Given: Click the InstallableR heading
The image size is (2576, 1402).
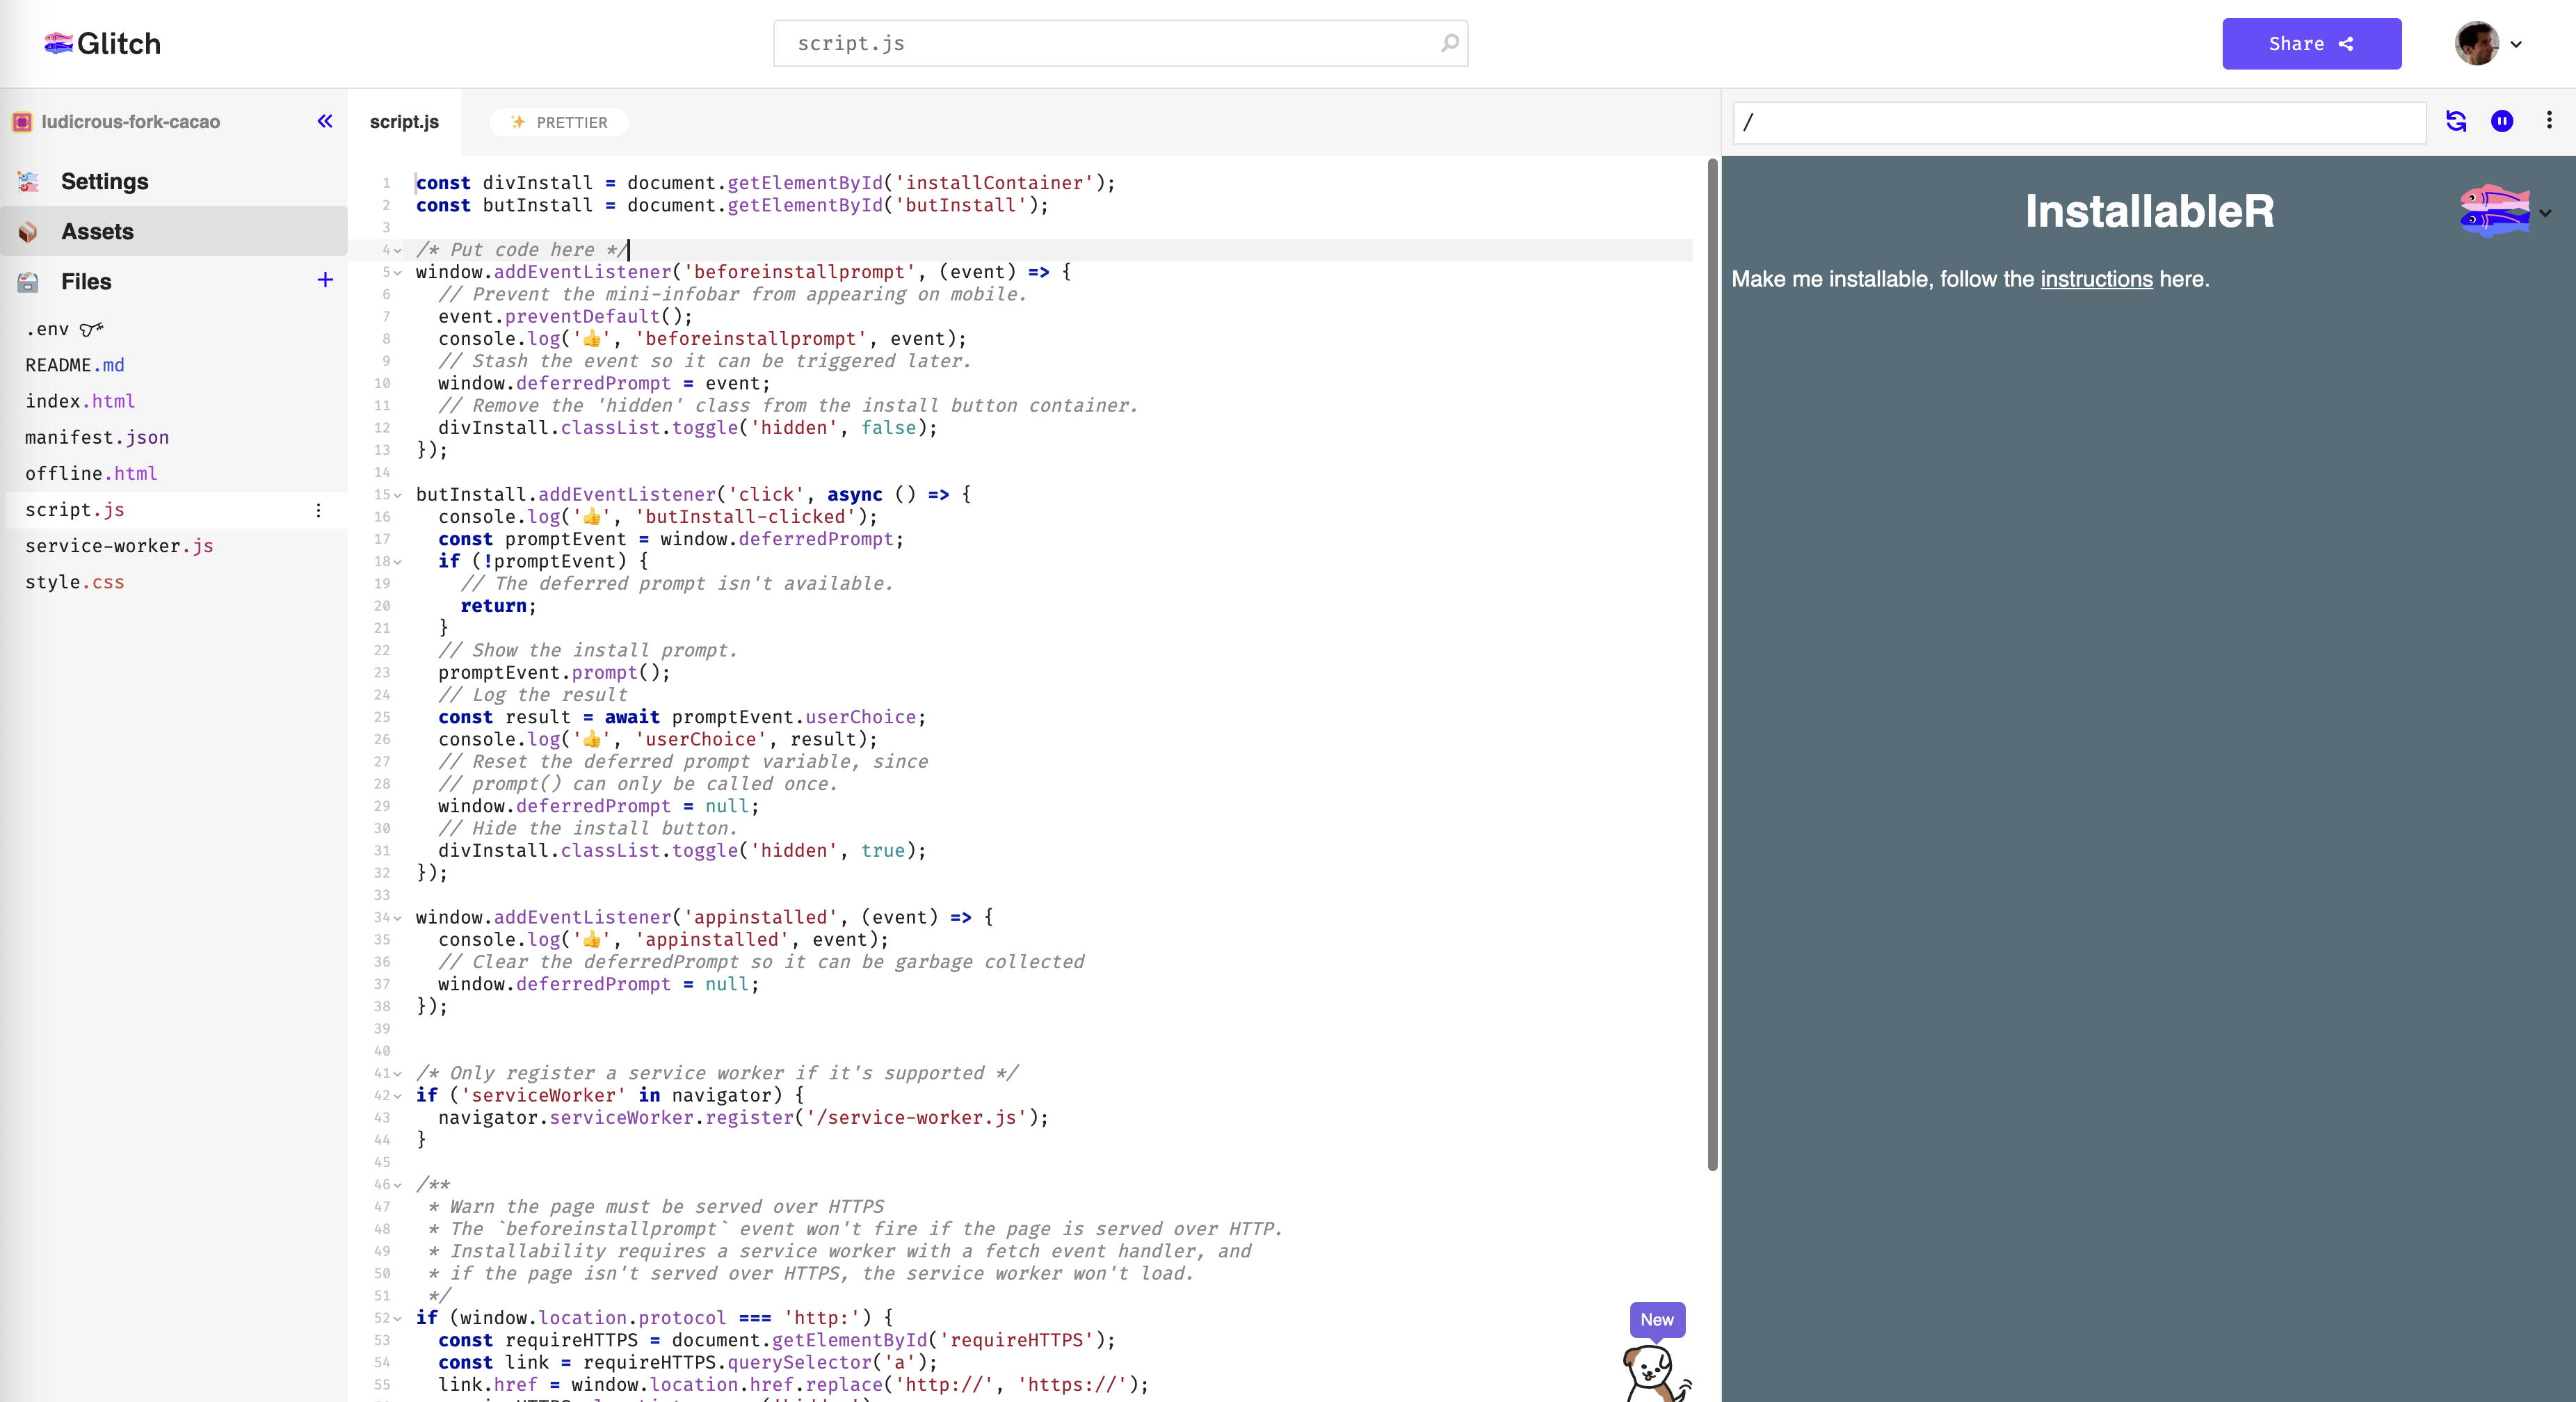Looking at the screenshot, I should click(x=2149, y=211).
